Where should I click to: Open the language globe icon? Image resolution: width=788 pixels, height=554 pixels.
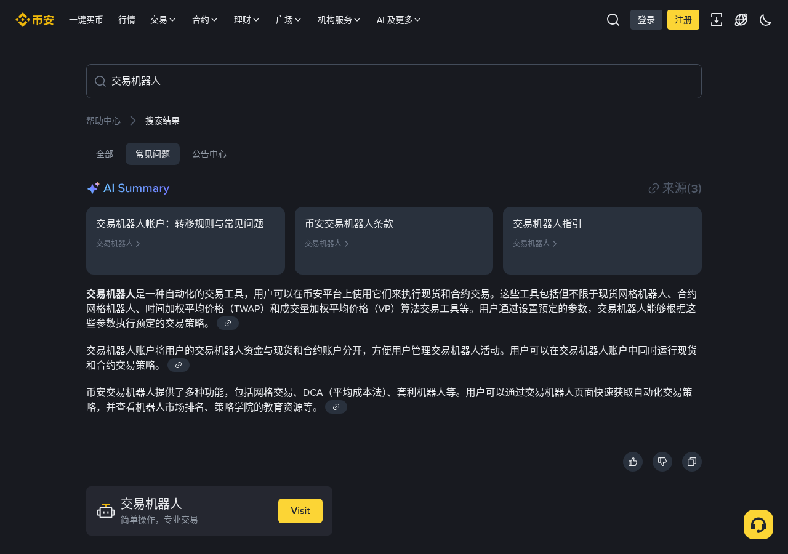[x=741, y=20]
